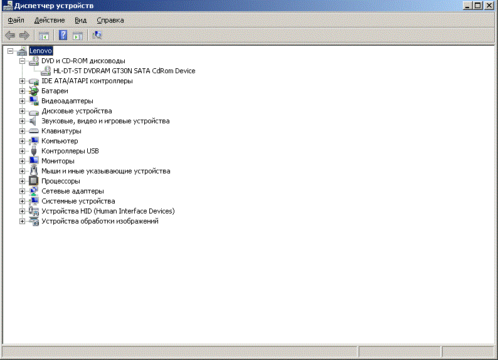Viewport: 498px width, 360px height.
Task: Collapse the Lenovo root node
Action: tap(10, 51)
